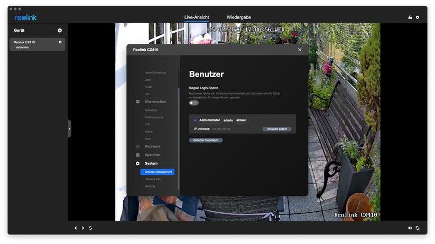Go to previous camera page arrow
The width and height of the screenshot is (435, 244).
click(76, 228)
